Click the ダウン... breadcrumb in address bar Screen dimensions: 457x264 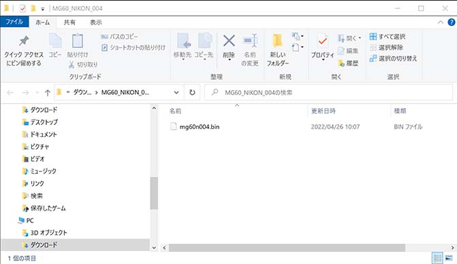(x=82, y=92)
